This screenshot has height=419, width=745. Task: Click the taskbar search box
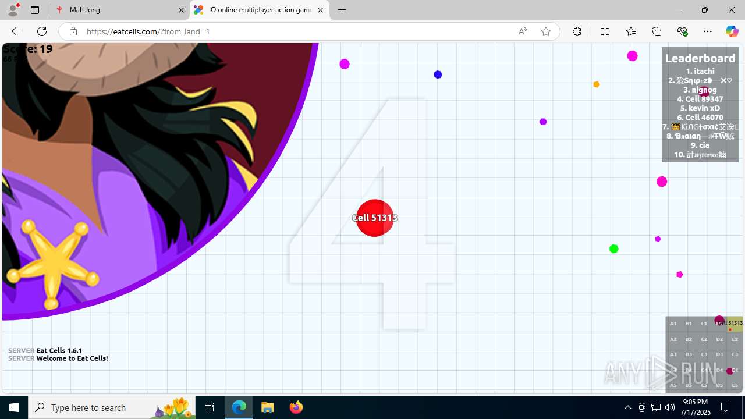point(112,407)
